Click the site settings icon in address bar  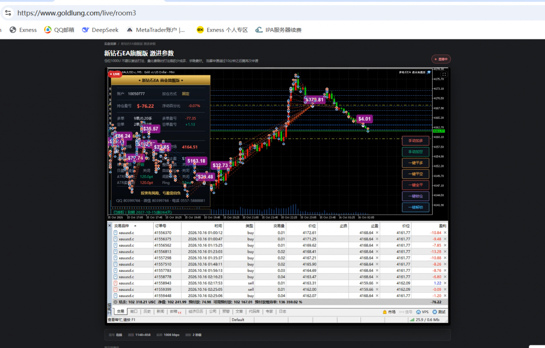[8, 13]
